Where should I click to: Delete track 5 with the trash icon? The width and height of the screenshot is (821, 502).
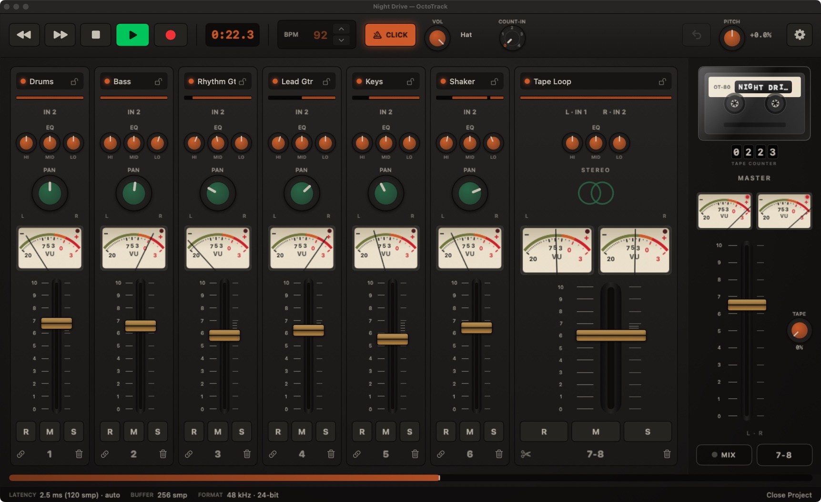tap(415, 454)
